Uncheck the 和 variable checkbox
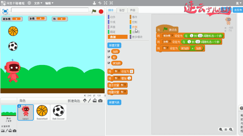 coord(109,57)
